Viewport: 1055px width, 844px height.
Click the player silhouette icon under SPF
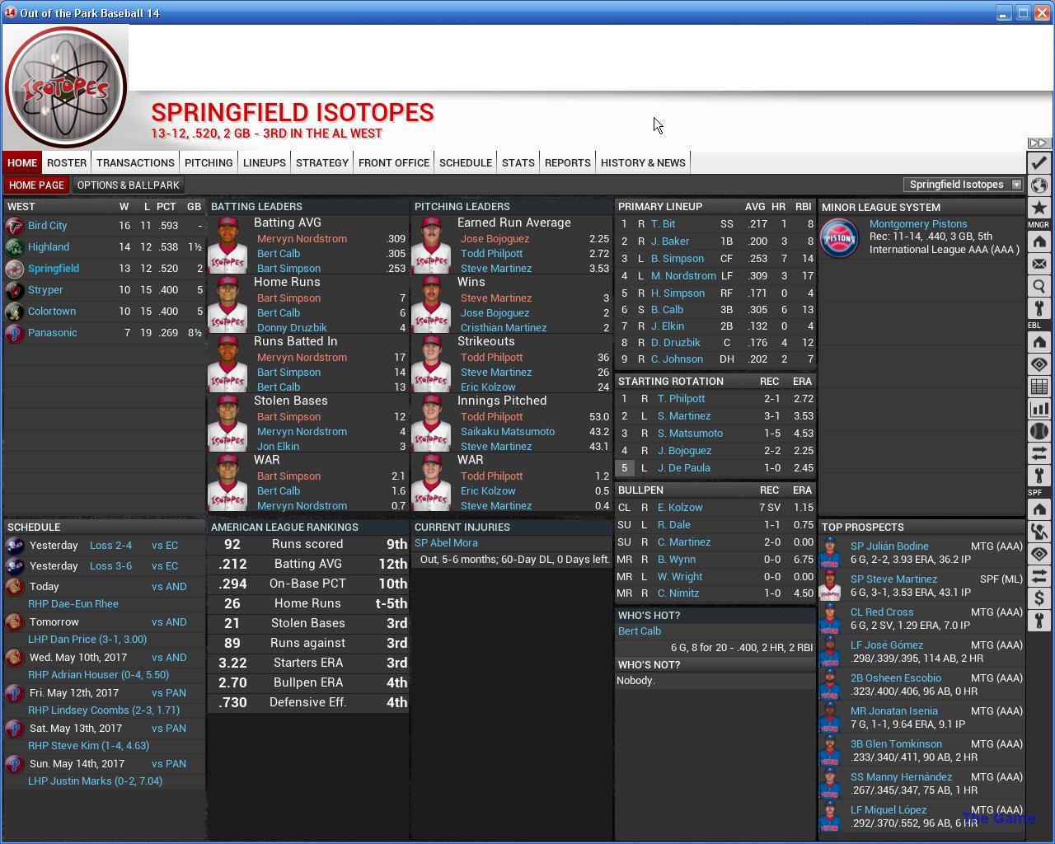tap(1039, 532)
